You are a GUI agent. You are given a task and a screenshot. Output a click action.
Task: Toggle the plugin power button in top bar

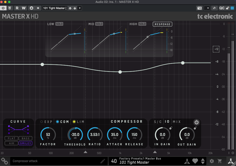tap(3, 8)
